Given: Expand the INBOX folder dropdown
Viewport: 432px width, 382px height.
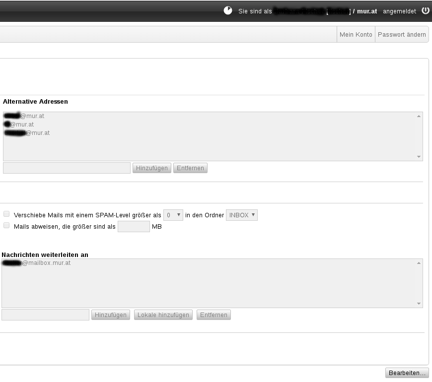Looking at the screenshot, I should 242,215.
